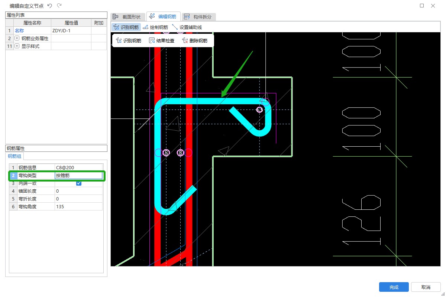The width and height of the screenshot is (446, 297).
Task: Click the C8@200 钢筋信息 value
Action: (78, 167)
